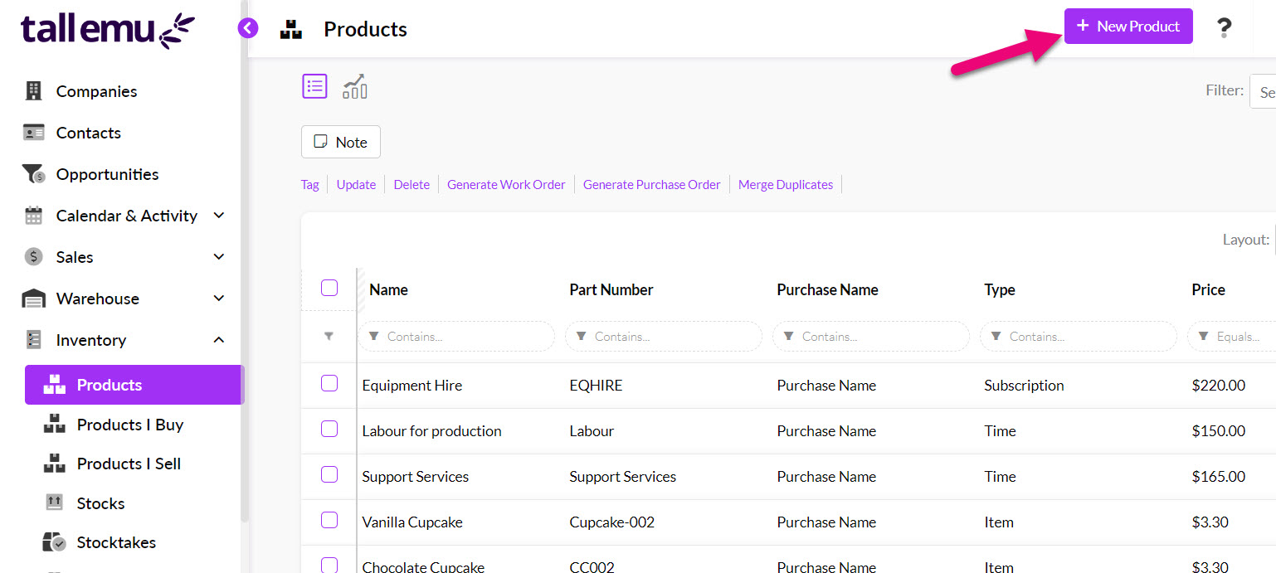Click the Sales dollar coin icon
The width and height of the screenshot is (1276, 573).
(x=33, y=257)
